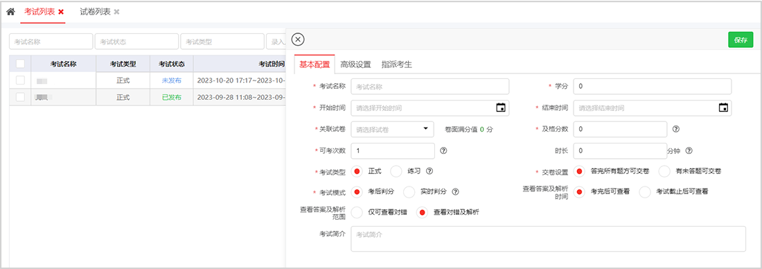Open the 考试状态 filter dropdown
Image resolution: width=762 pixels, height=269 pixels.
(x=136, y=42)
